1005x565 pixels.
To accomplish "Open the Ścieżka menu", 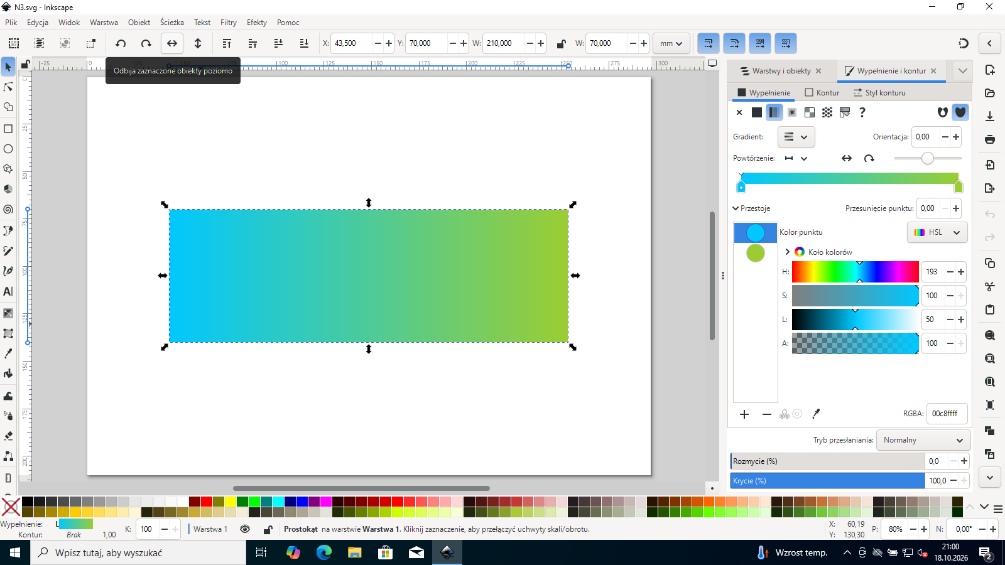I will pyautogui.click(x=172, y=23).
